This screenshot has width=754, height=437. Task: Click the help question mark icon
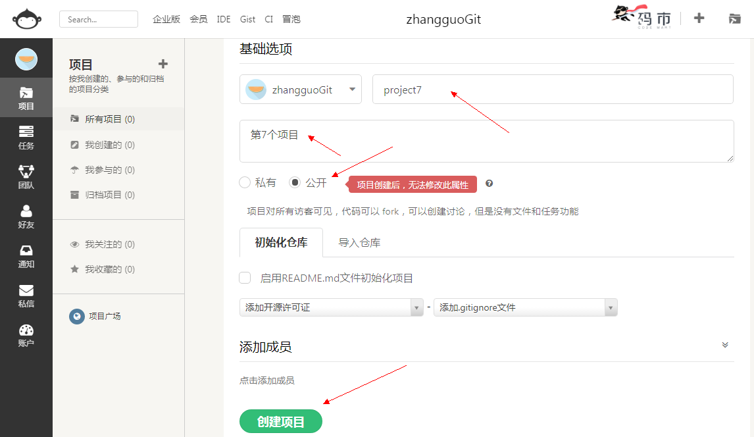(489, 184)
